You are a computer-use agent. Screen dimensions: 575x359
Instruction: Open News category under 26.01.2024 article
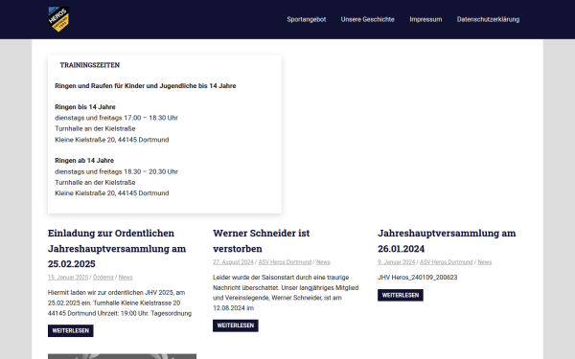(484, 262)
